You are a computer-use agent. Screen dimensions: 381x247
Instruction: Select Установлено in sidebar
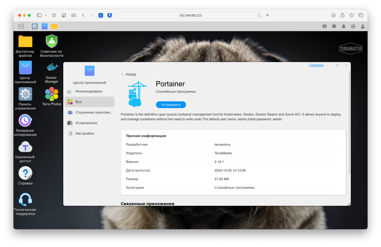[89, 123]
